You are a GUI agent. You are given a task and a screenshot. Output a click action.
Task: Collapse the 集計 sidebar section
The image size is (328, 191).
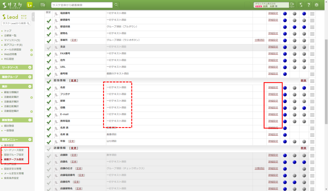[x=30, y=86]
